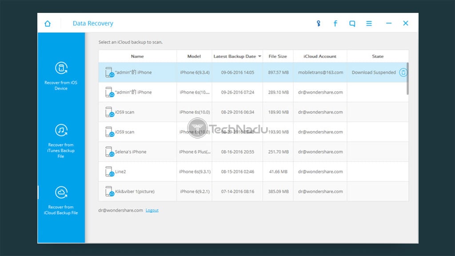
Task: Open the "Recover from iCloud Backup File" label
Action: pyautogui.click(x=61, y=210)
